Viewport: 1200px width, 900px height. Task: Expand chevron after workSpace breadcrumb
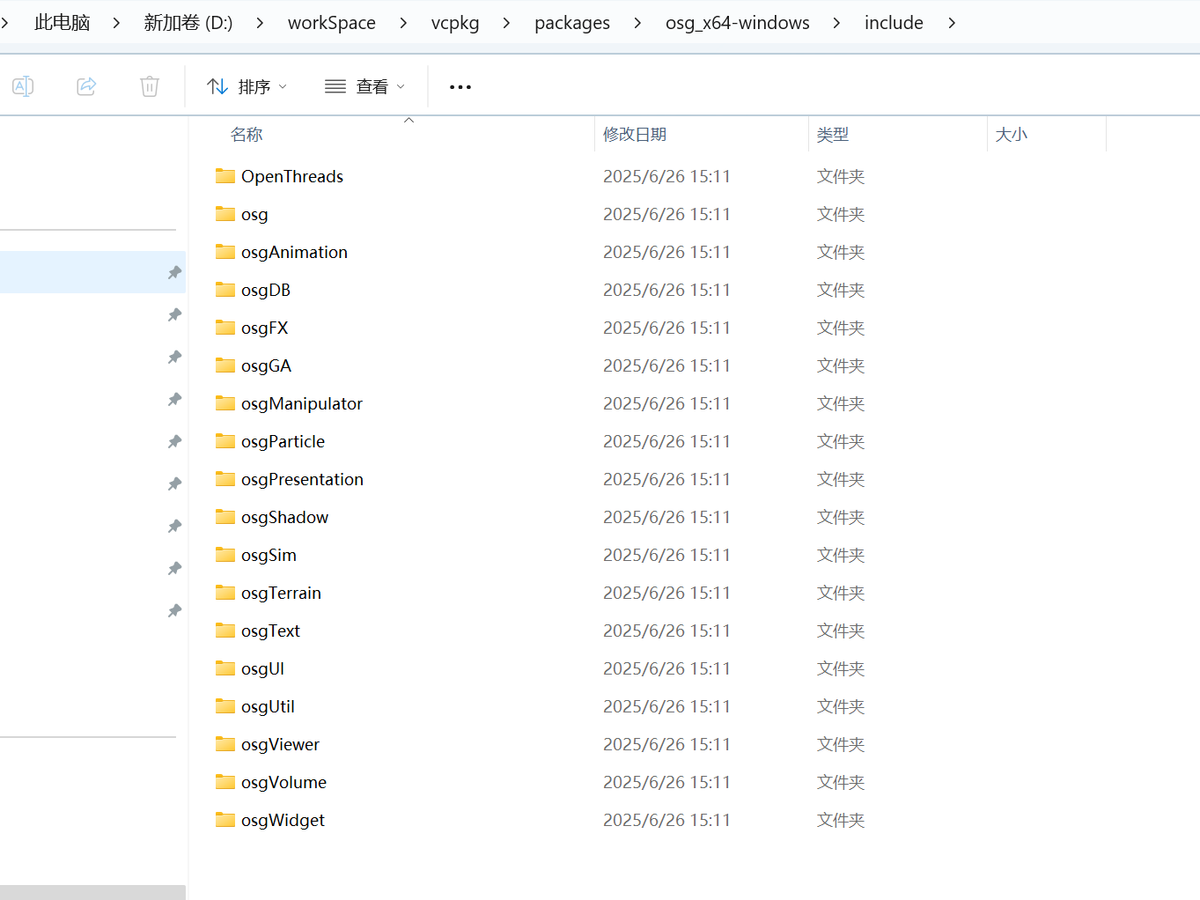click(x=403, y=23)
